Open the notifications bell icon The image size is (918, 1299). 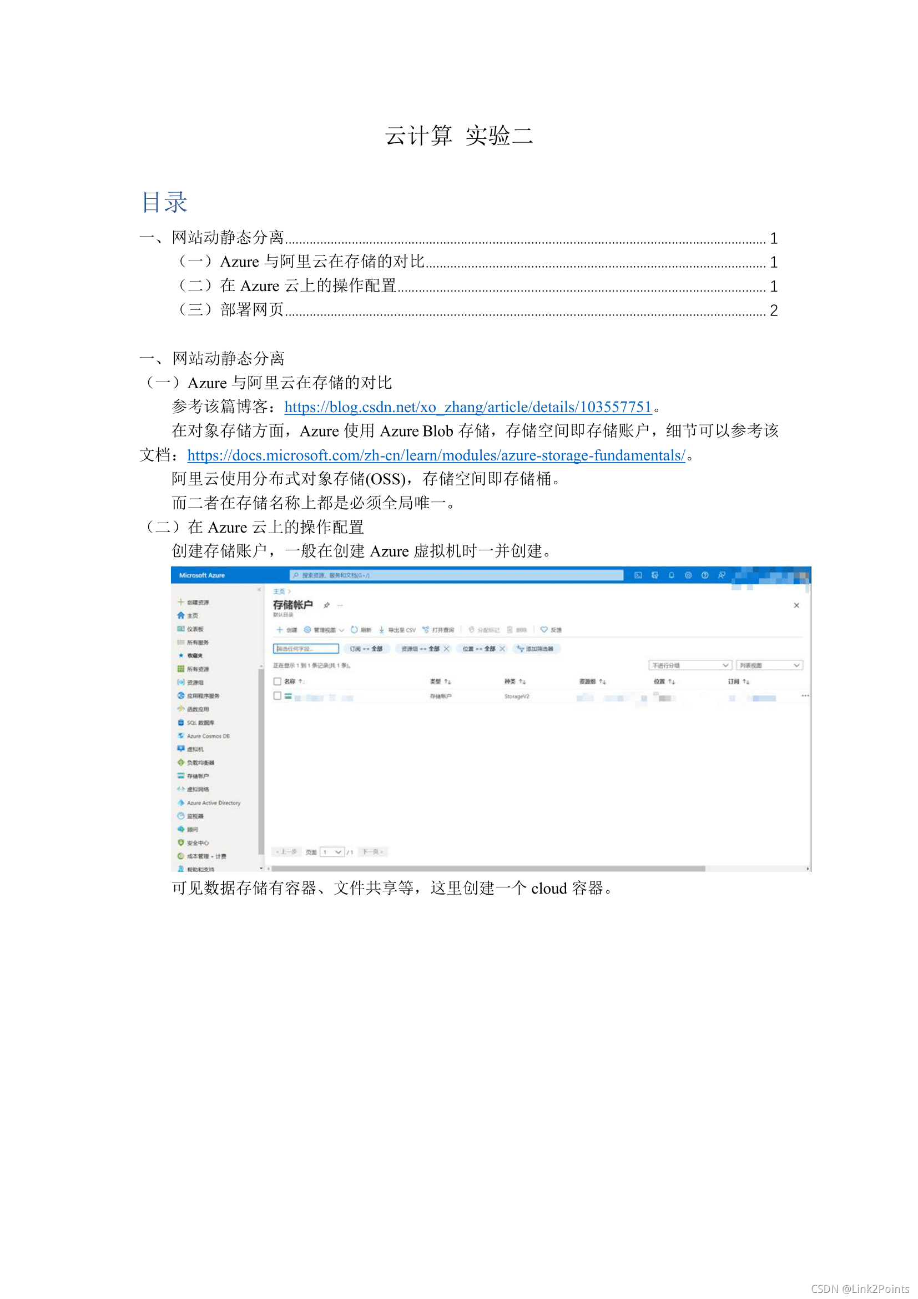(x=672, y=575)
